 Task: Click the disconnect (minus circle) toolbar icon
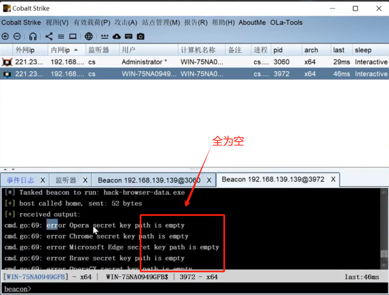click(x=17, y=36)
